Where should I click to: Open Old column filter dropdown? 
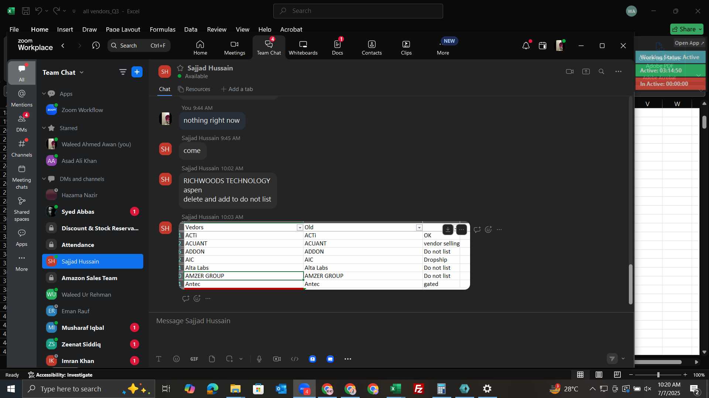(x=419, y=228)
